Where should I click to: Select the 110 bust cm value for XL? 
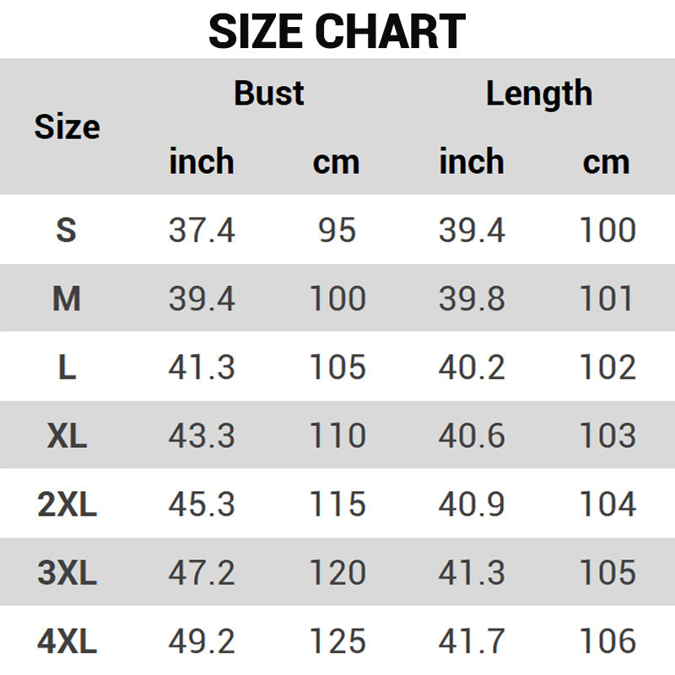(x=337, y=435)
